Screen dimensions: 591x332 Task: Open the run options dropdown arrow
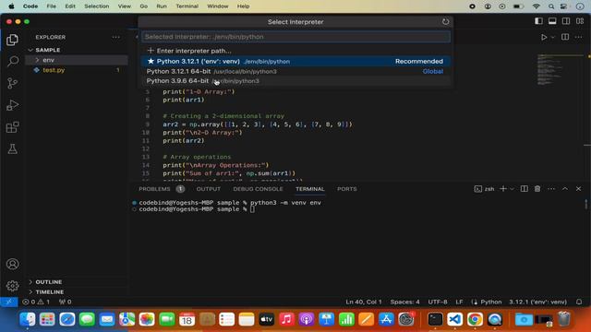click(552, 37)
